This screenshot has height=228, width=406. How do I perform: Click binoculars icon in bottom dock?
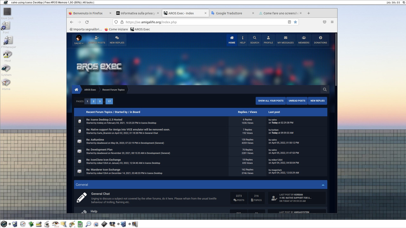point(112,224)
